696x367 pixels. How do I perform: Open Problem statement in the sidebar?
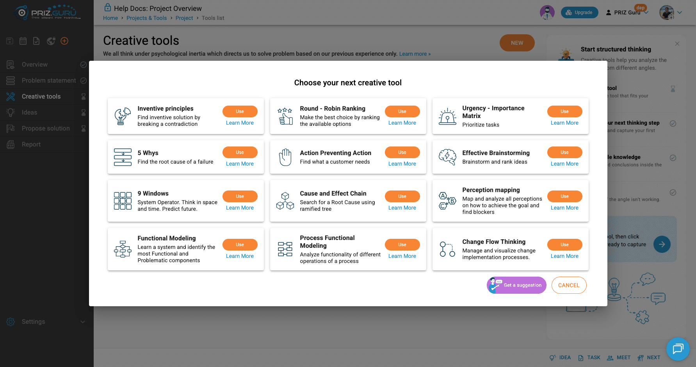coord(47,81)
